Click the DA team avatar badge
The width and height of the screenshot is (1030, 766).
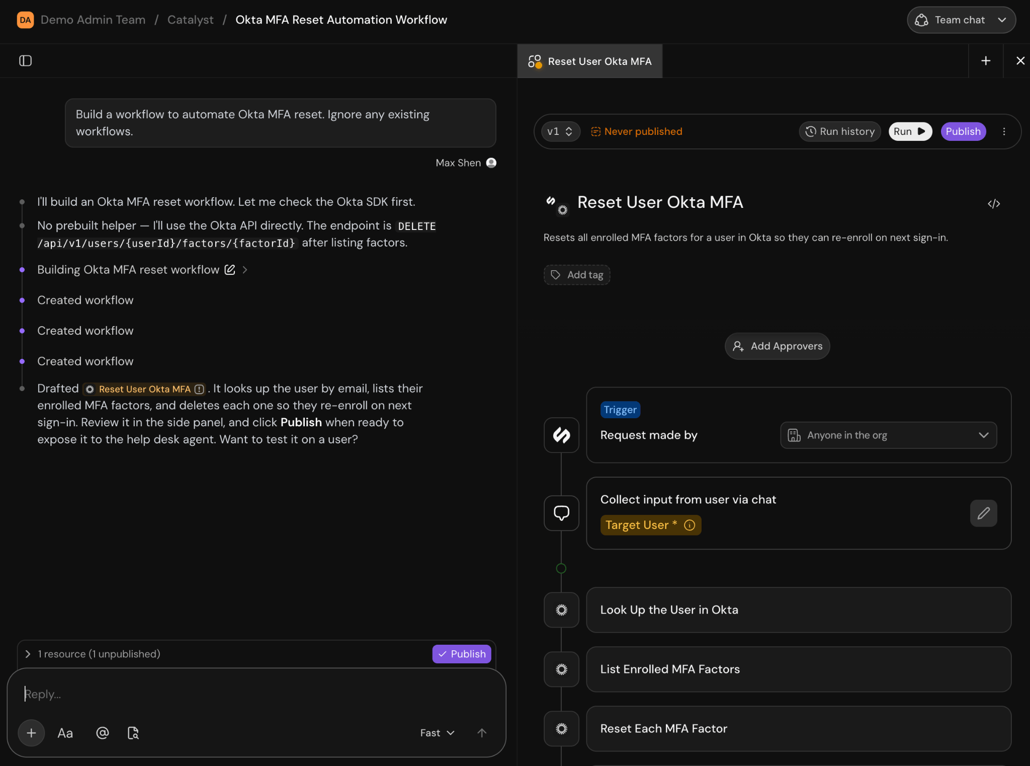coord(25,20)
